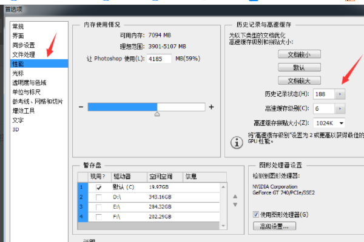Click the 默认 cache preset button
Image resolution: width=364 pixels, height=242 pixels.
pos(299,68)
